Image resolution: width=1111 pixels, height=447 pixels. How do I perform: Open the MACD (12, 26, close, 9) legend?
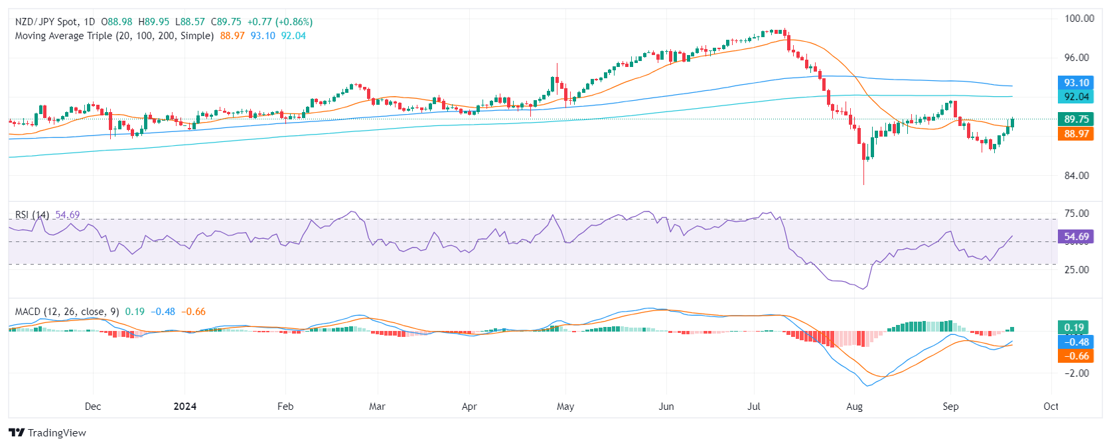[67, 312]
